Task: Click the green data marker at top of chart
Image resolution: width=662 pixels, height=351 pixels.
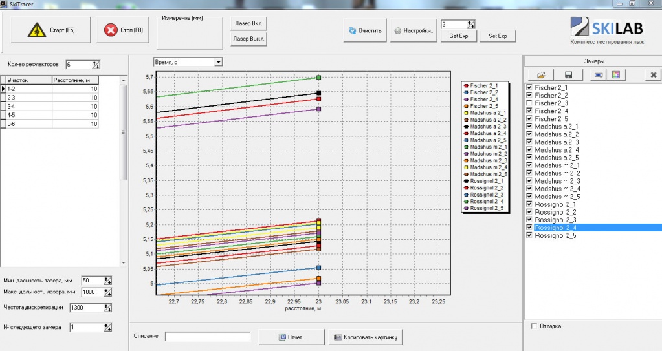Action: tap(319, 77)
